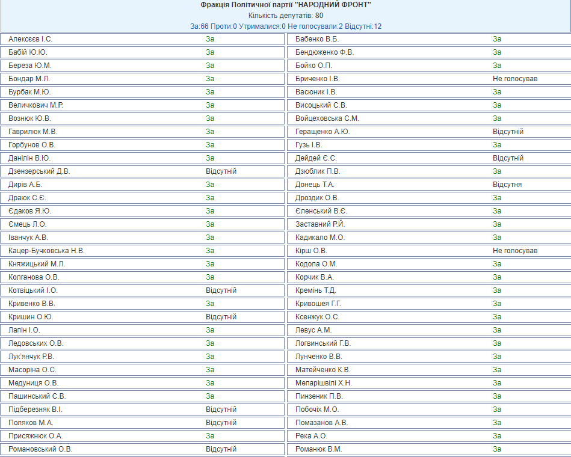Click "Відсутня" status next to Донець Т.А.
The width and height of the screenshot is (571, 457).
pyautogui.click(x=507, y=185)
